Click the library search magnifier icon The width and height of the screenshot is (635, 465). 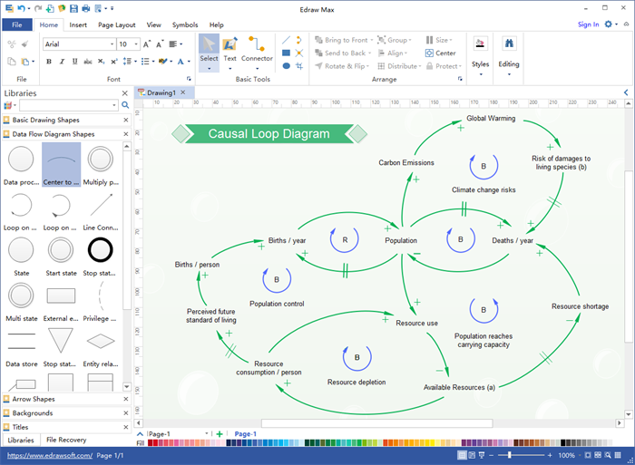pyautogui.click(x=125, y=105)
